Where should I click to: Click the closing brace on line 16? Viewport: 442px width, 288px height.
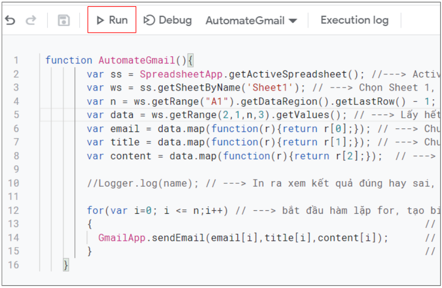[66, 265]
